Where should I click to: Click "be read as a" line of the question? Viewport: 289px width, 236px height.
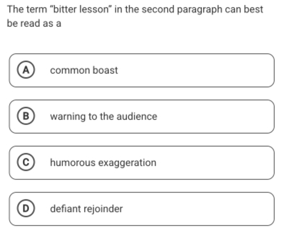point(34,23)
